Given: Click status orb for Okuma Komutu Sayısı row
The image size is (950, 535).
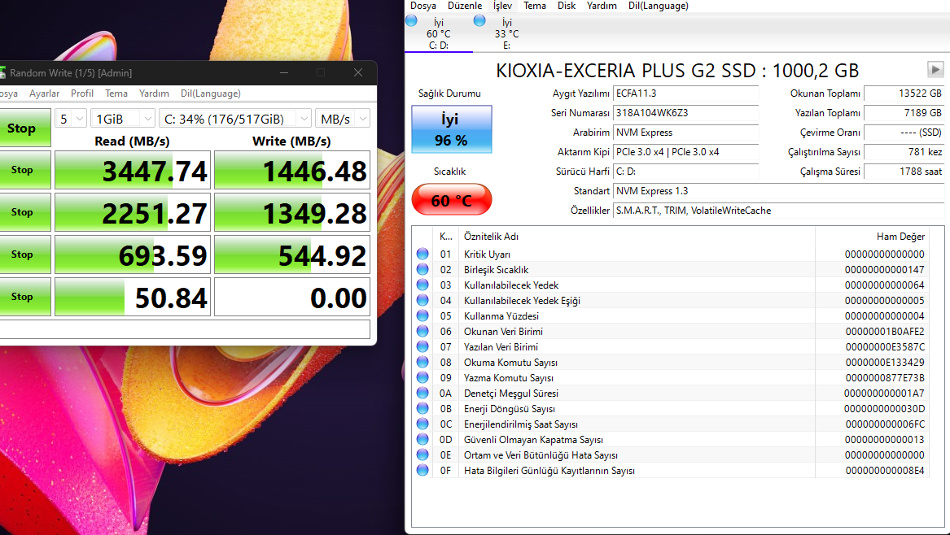Looking at the screenshot, I should coord(422,362).
